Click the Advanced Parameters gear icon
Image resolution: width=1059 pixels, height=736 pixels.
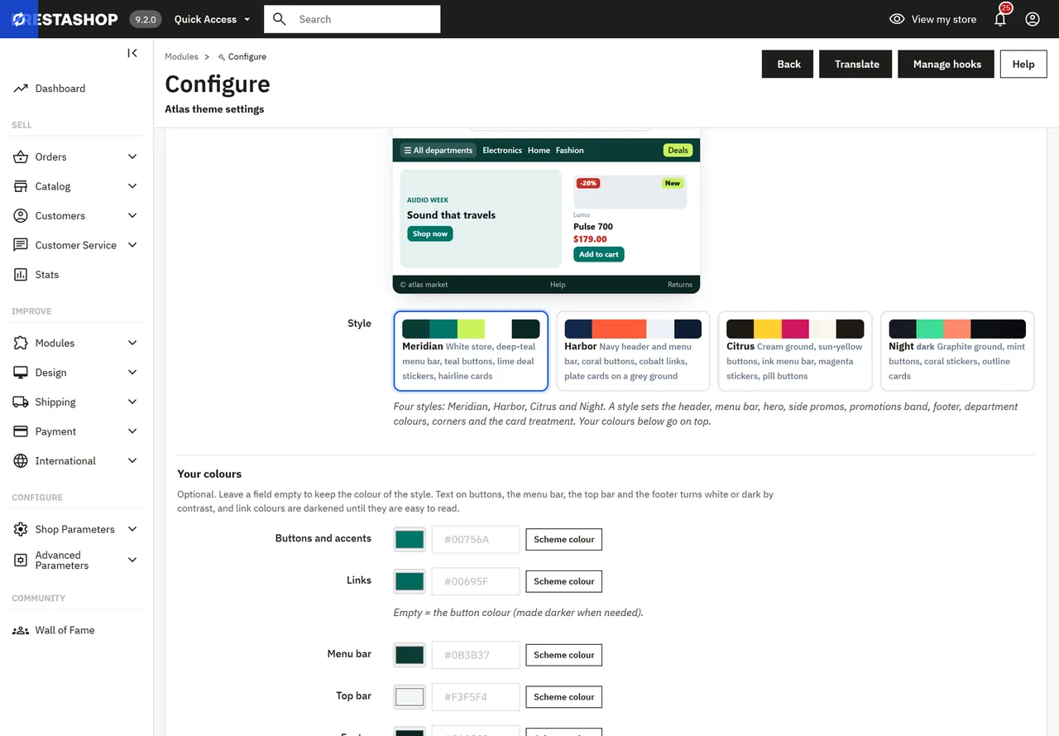click(x=21, y=560)
